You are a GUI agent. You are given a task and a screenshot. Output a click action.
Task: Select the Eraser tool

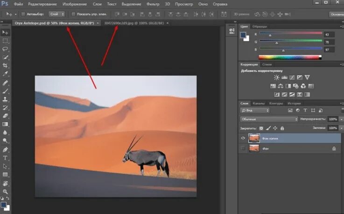(x=5, y=116)
